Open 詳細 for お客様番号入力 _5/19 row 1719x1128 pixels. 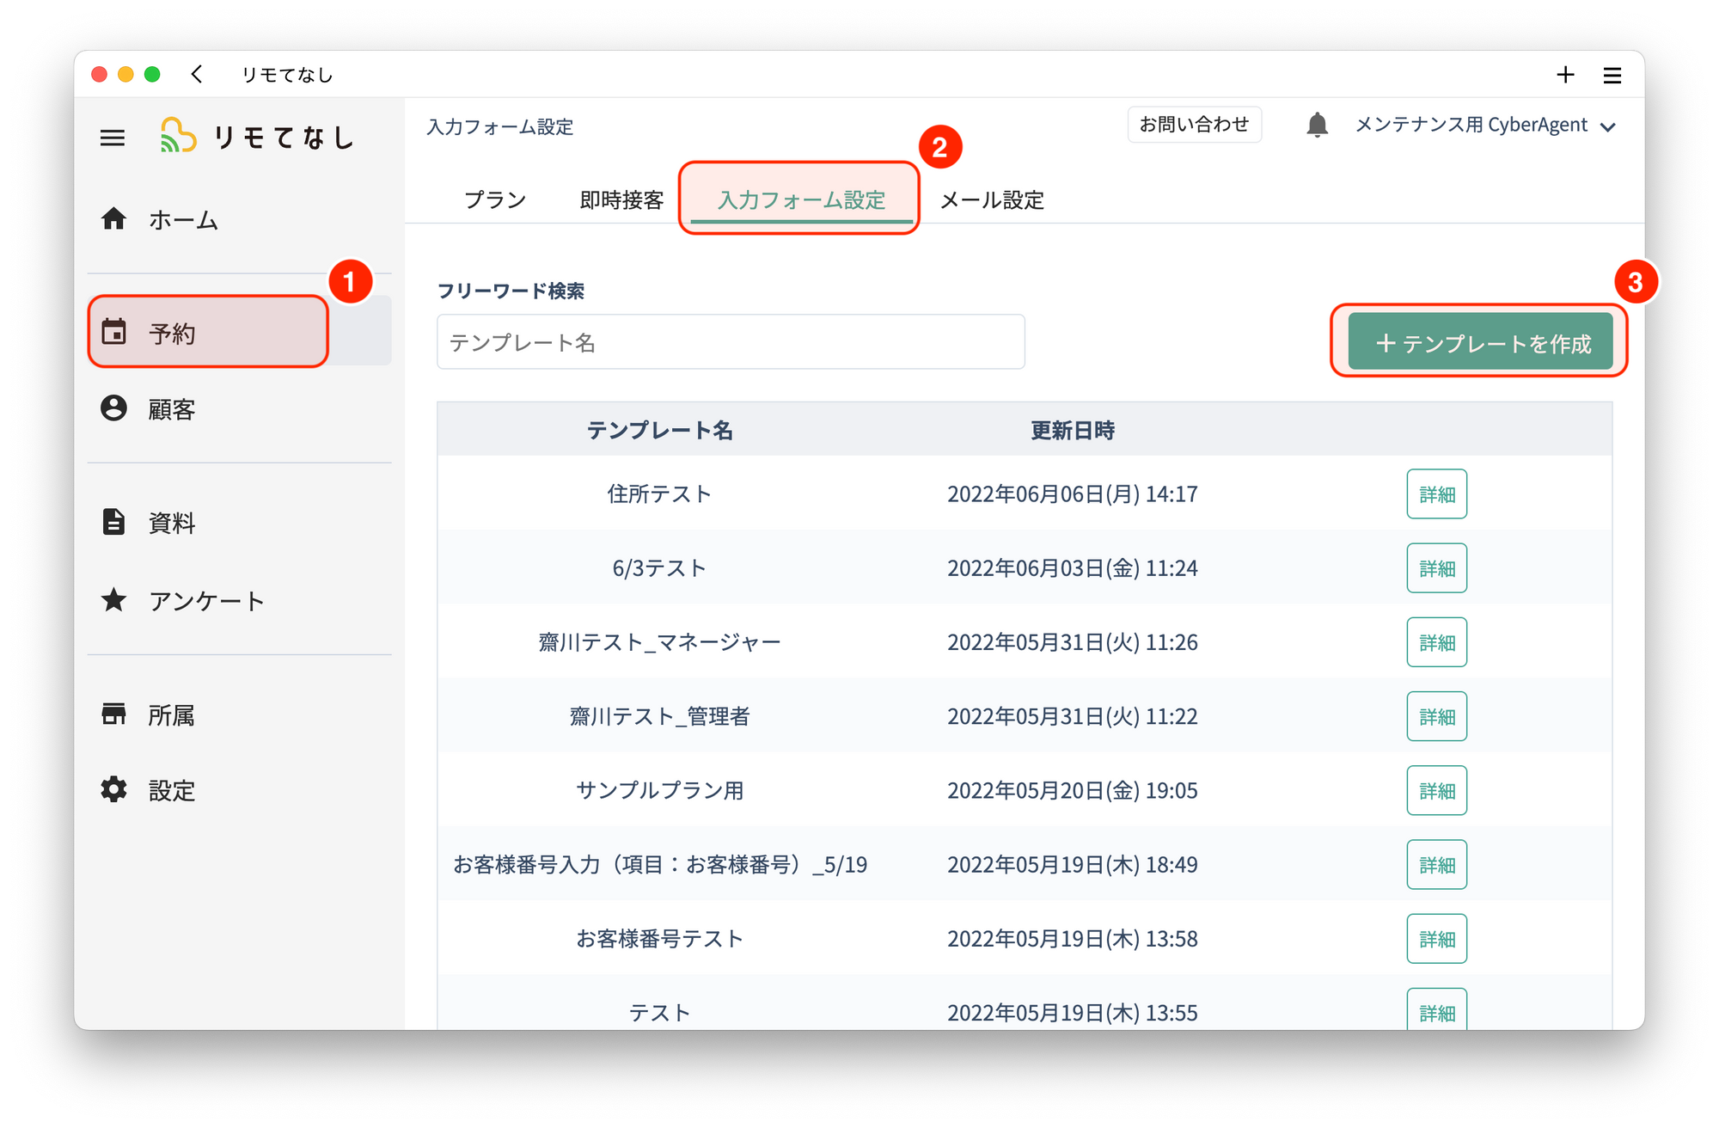tap(1436, 863)
